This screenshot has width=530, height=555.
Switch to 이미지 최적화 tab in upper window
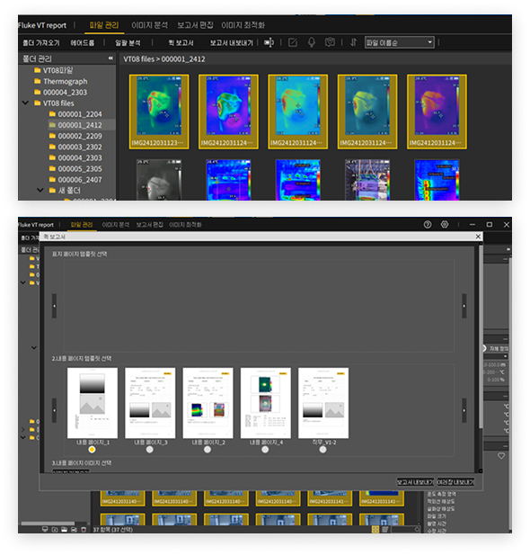(x=243, y=25)
